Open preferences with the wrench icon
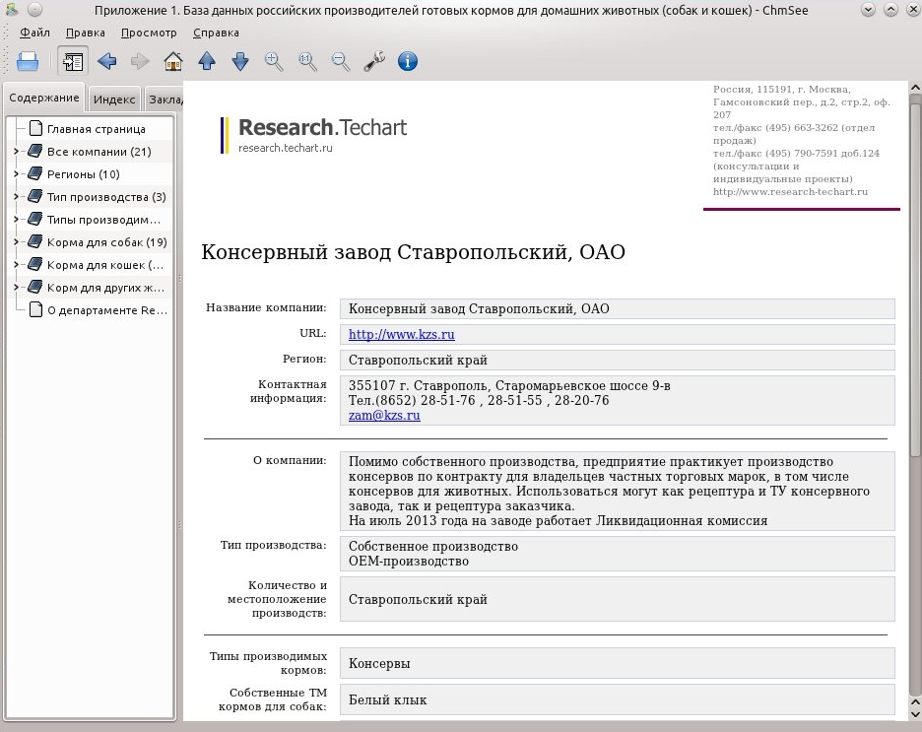922x732 pixels. [x=374, y=61]
